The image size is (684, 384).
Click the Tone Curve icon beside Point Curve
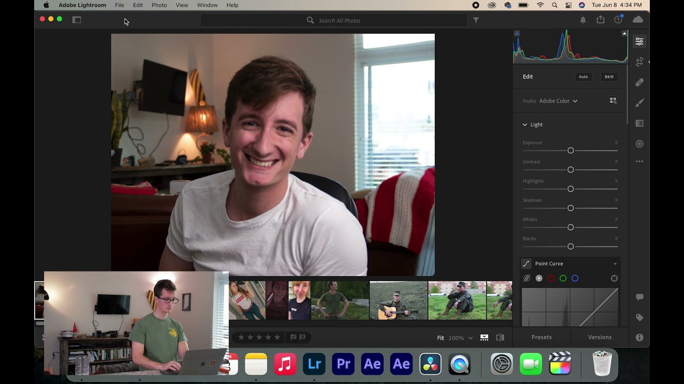(526, 263)
